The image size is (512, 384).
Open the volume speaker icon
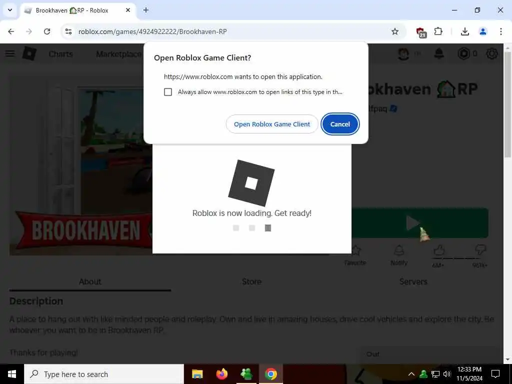pos(447,374)
